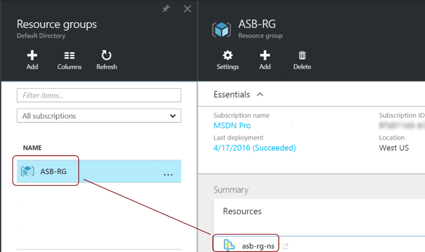Select ASB-RG row in list
The height and width of the screenshot is (252, 425).
tap(99, 171)
